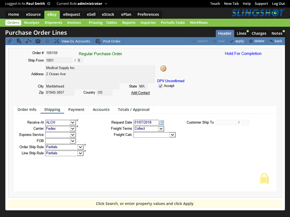Screen dimensions: 290x217
Task: Open the calendar picker beside Request Date
Action: [162, 122]
